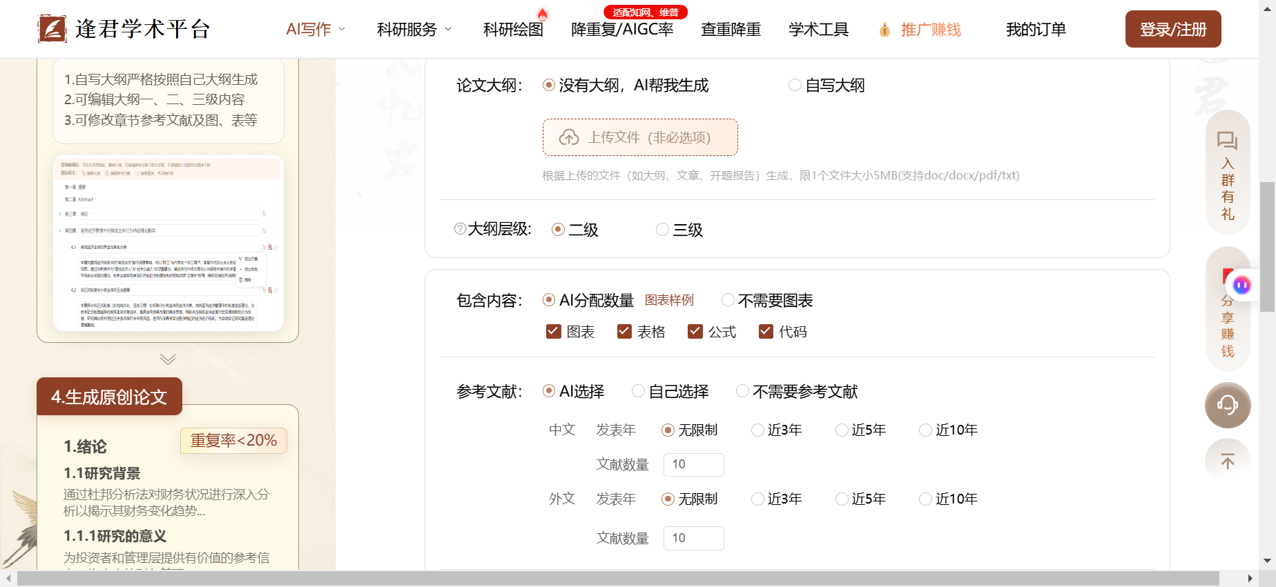Open the 图表样例 link
The width and height of the screenshot is (1276, 587).
669,300
